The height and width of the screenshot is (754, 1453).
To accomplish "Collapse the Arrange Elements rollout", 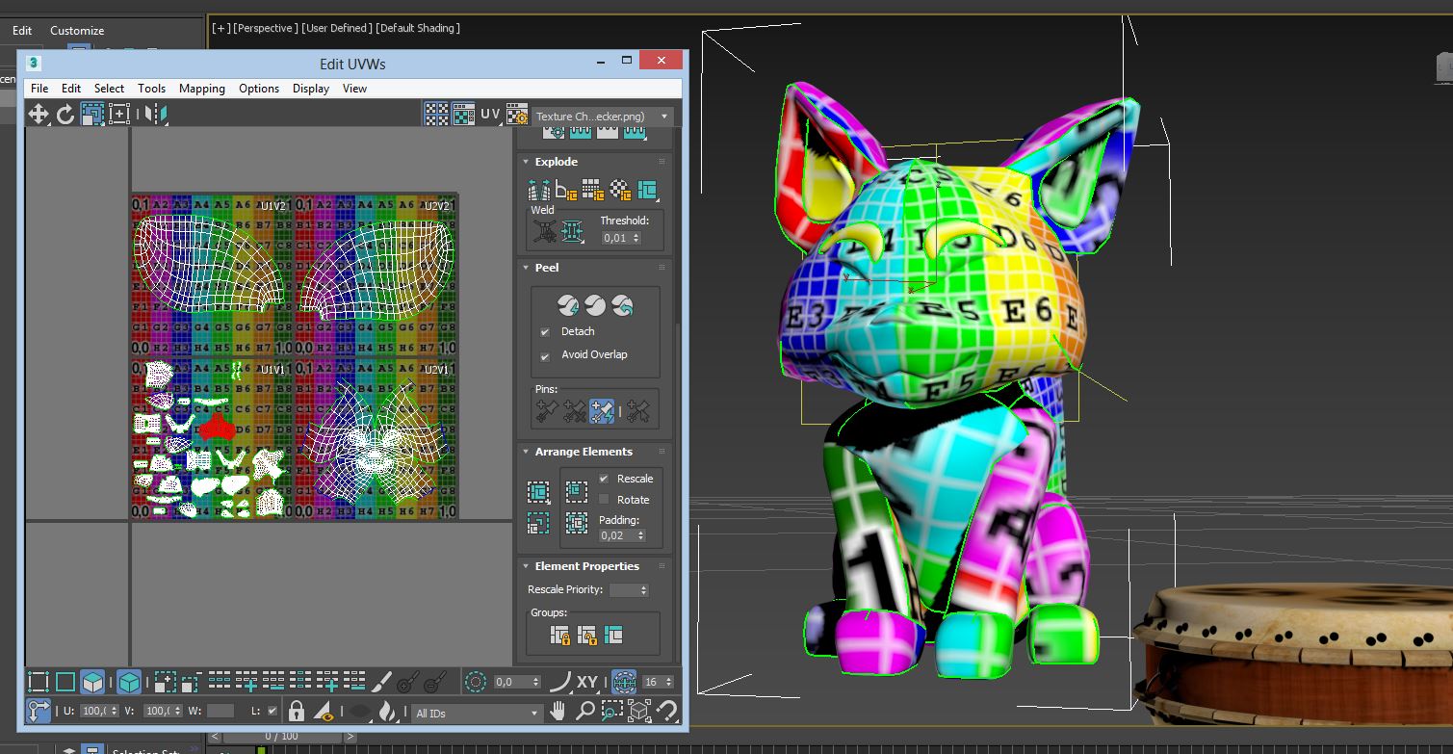I will coord(584,452).
